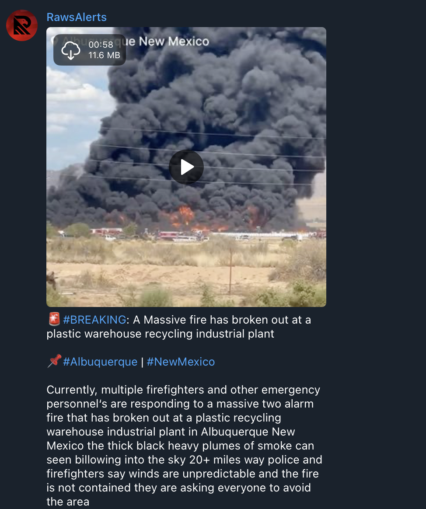Follow the #BREAKING hashtag

pyautogui.click(x=94, y=320)
